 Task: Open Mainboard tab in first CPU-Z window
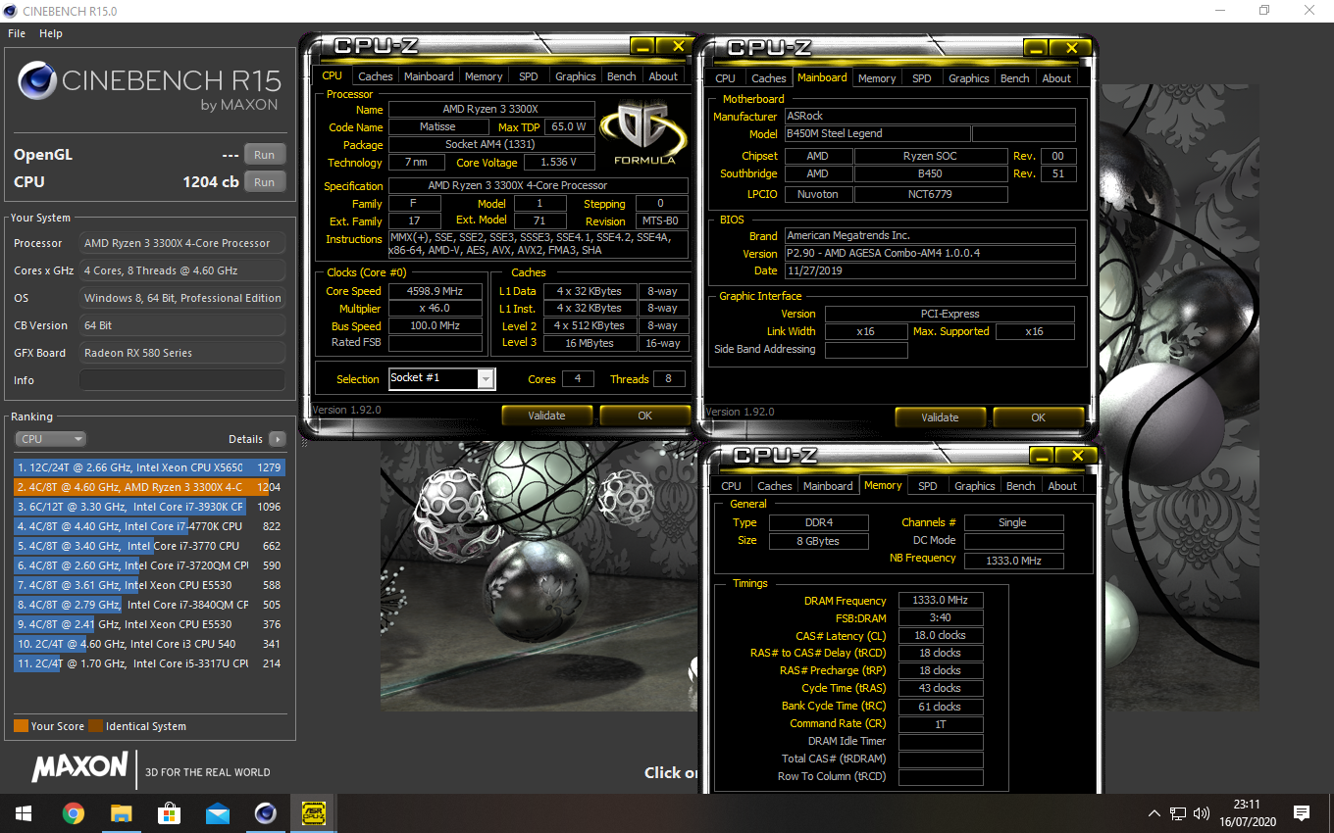pos(429,76)
